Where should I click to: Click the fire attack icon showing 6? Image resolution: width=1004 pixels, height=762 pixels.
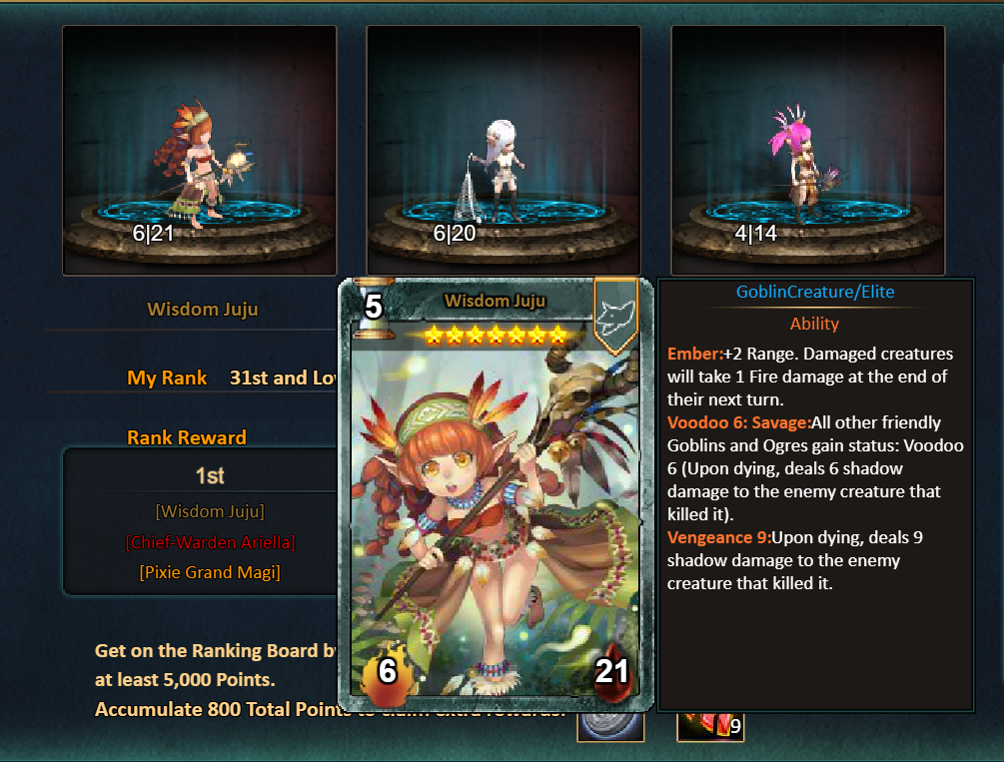388,672
